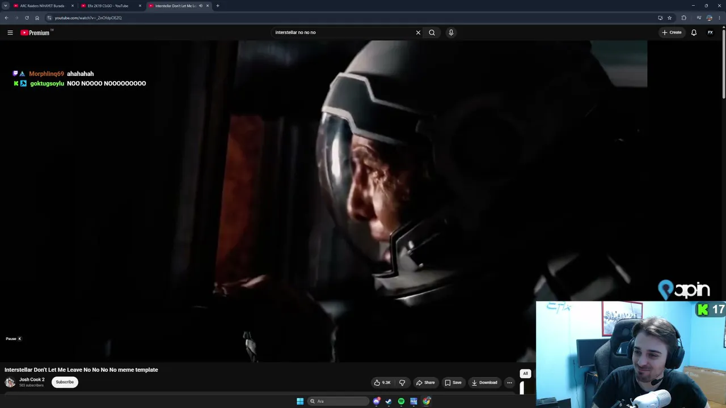The height and width of the screenshot is (408, 726).
Task: Click the taskbar search box Ara
Action: pos(339,401)
